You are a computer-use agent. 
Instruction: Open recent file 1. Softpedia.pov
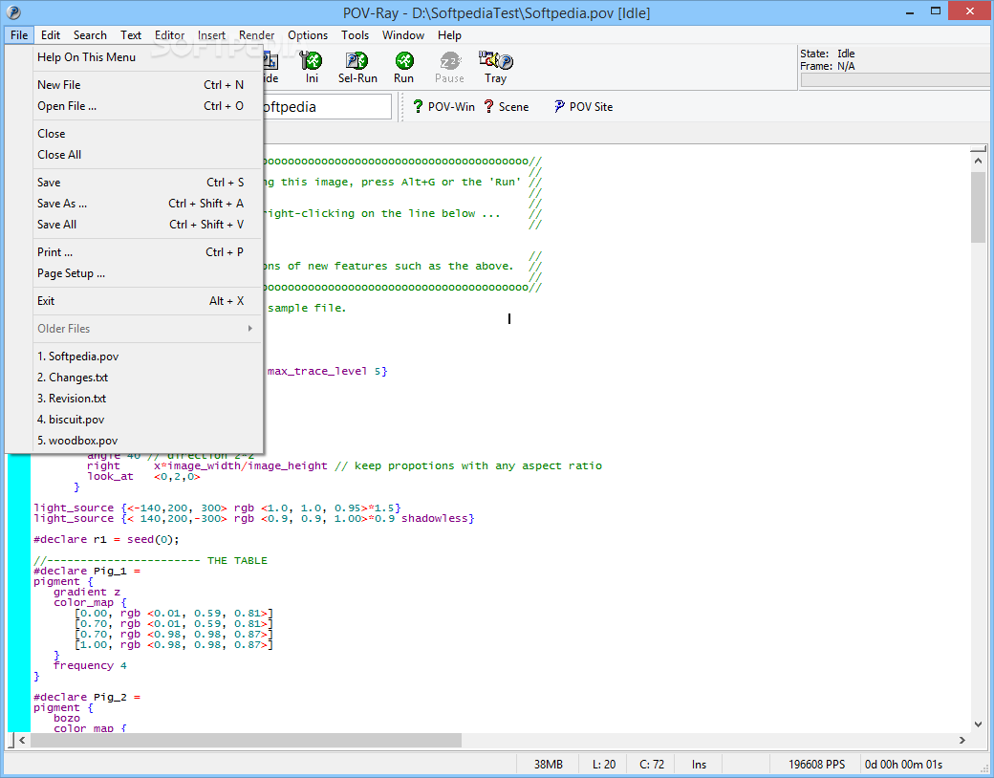click(148, 357)
